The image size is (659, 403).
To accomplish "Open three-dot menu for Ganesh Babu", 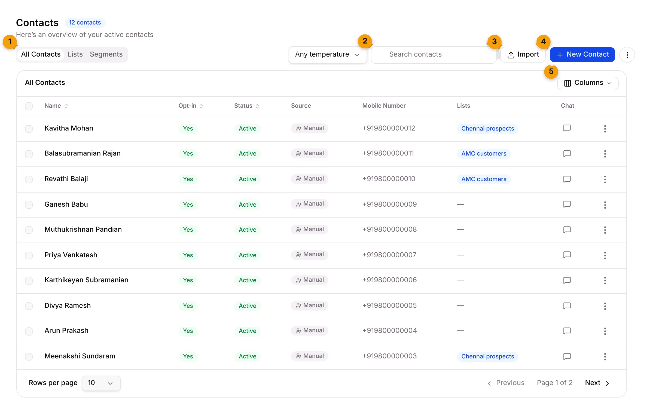I will click(x=605, y=205).
